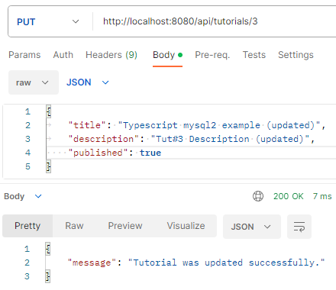Open the Settings tab

(x=296, y=55)
